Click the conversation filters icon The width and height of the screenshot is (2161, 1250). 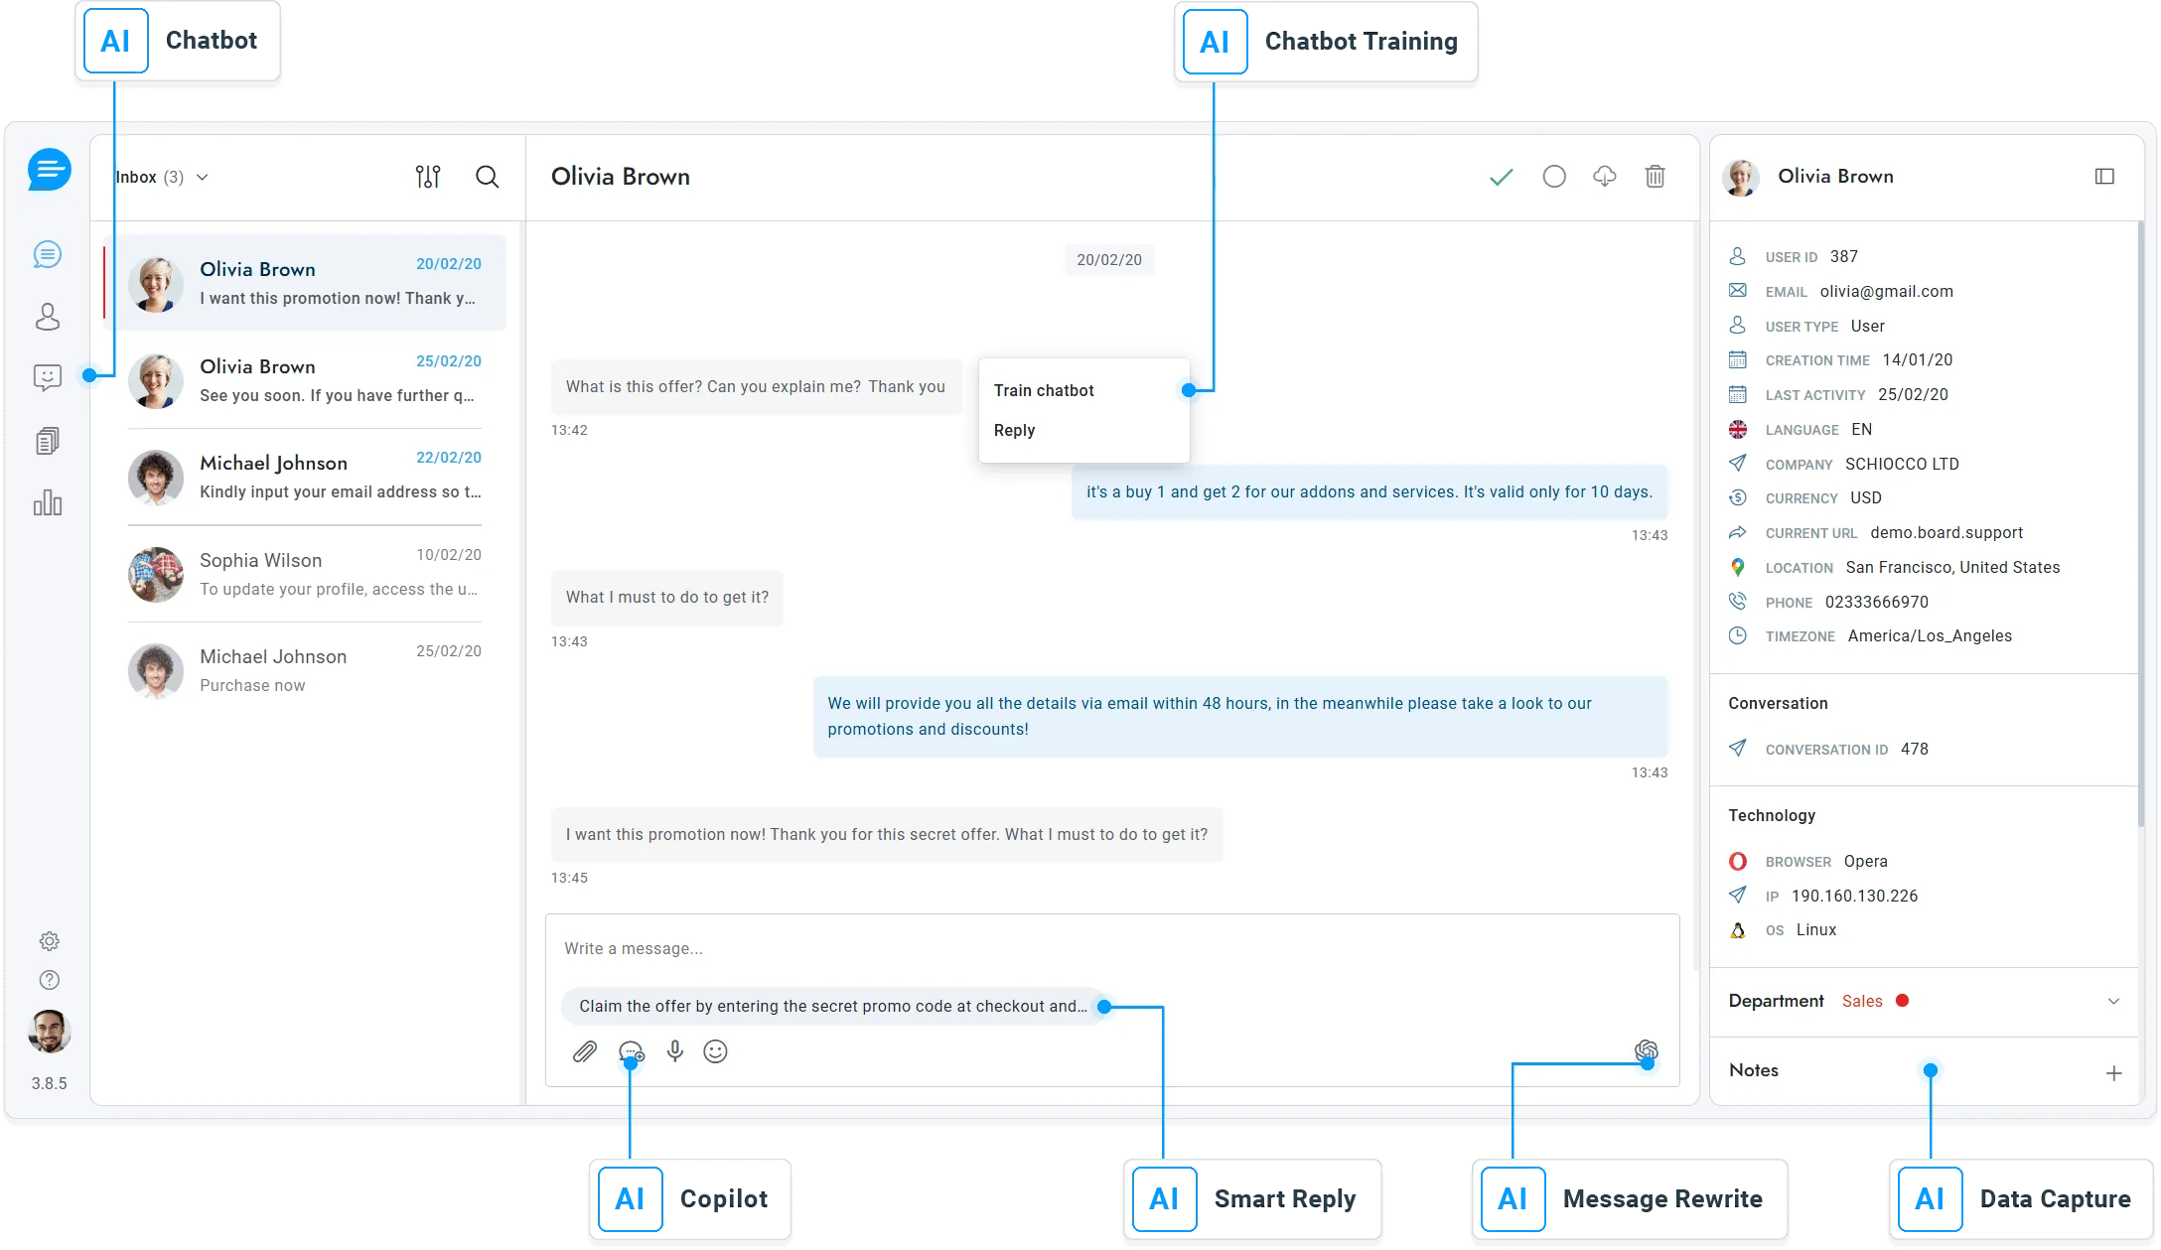click(x=428, y=177)
